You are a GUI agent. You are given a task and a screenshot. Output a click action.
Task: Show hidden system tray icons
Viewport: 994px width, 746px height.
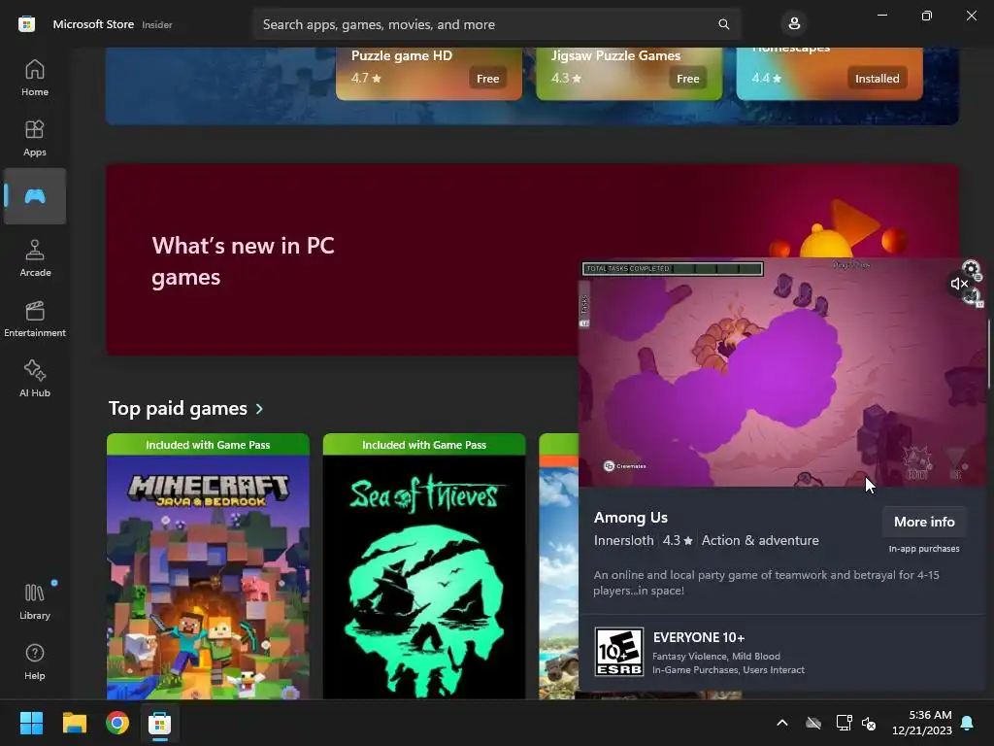782,723
